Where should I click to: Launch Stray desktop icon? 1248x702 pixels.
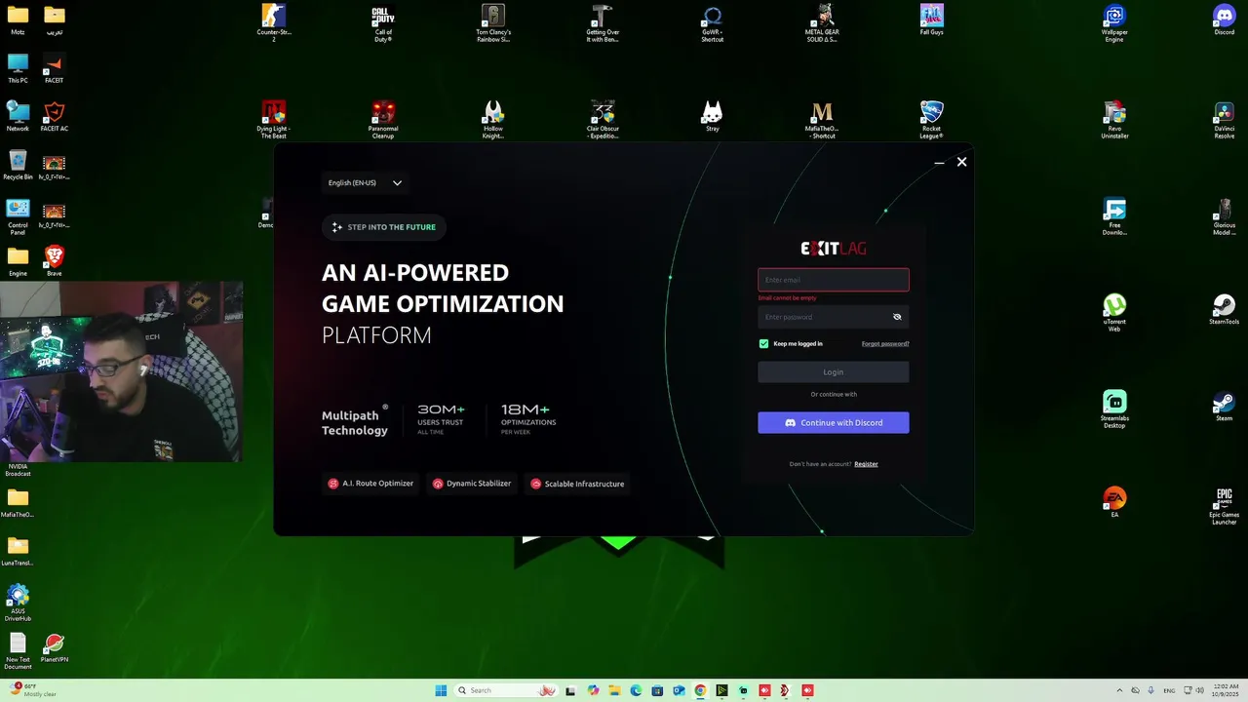[713, 116]
